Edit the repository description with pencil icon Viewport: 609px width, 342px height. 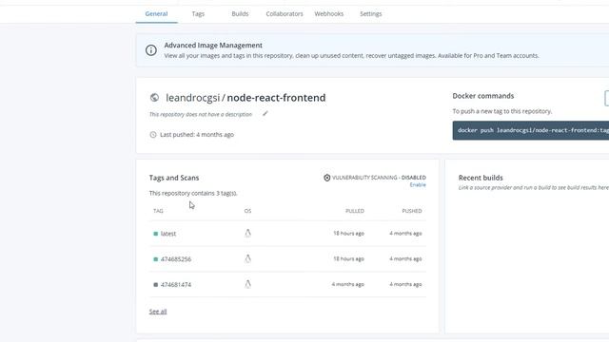[265, 114]
